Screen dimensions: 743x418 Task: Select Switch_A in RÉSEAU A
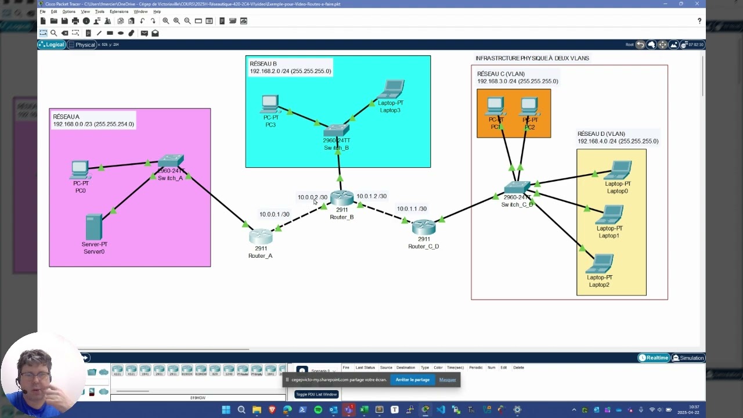click(171, 161)
